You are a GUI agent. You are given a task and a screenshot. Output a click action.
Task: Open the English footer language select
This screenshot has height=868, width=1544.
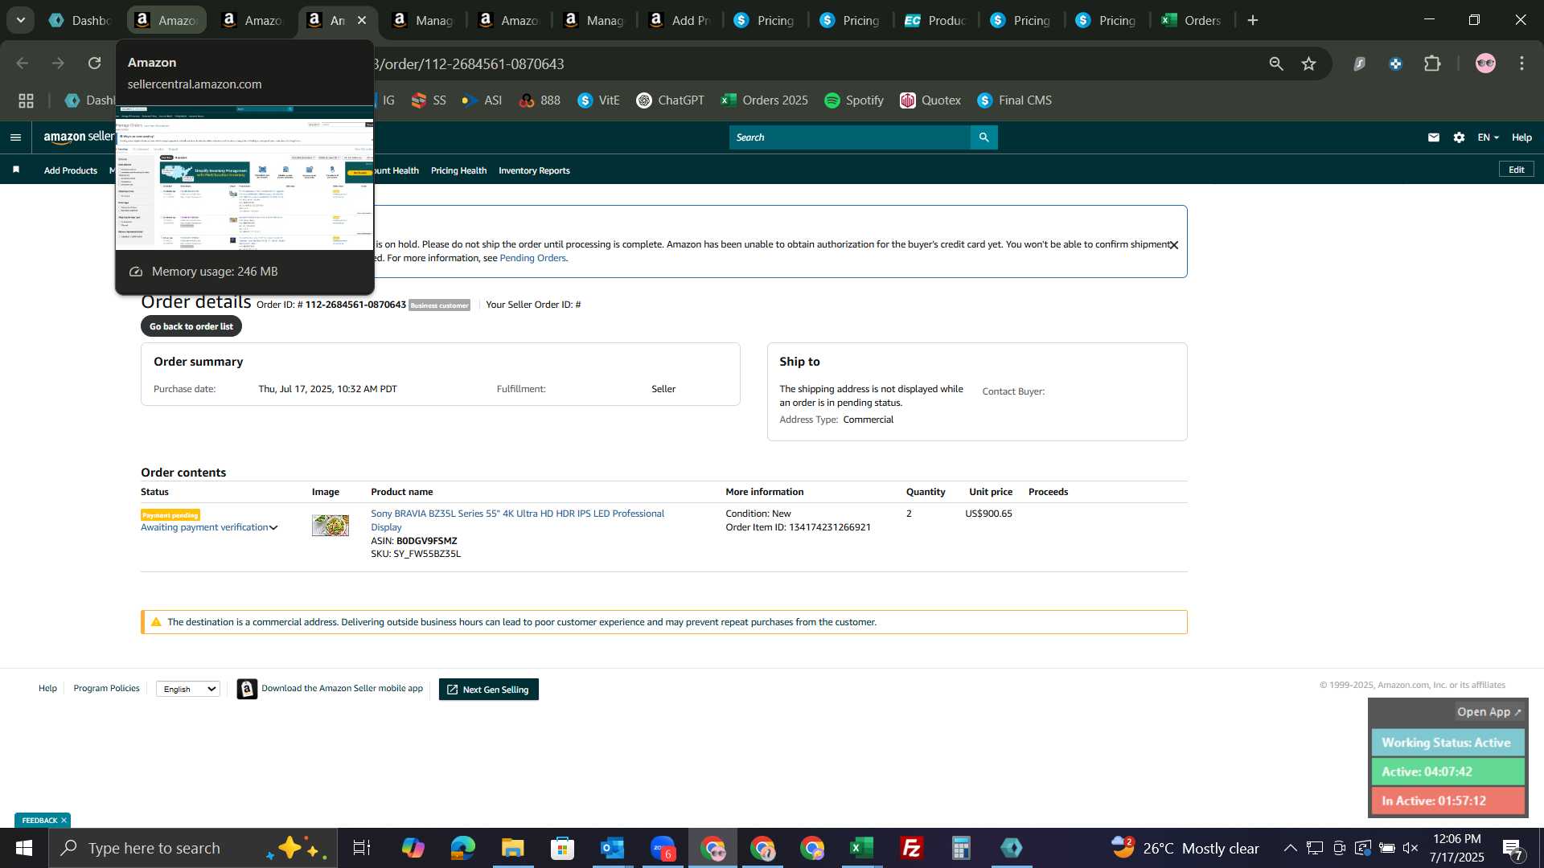point(188,689)
